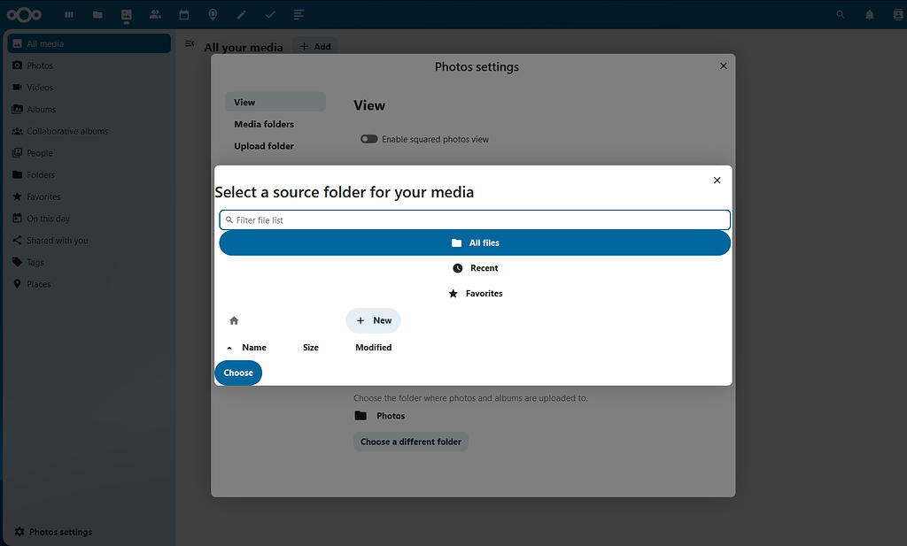Sort files by Name column

[254, 347]
